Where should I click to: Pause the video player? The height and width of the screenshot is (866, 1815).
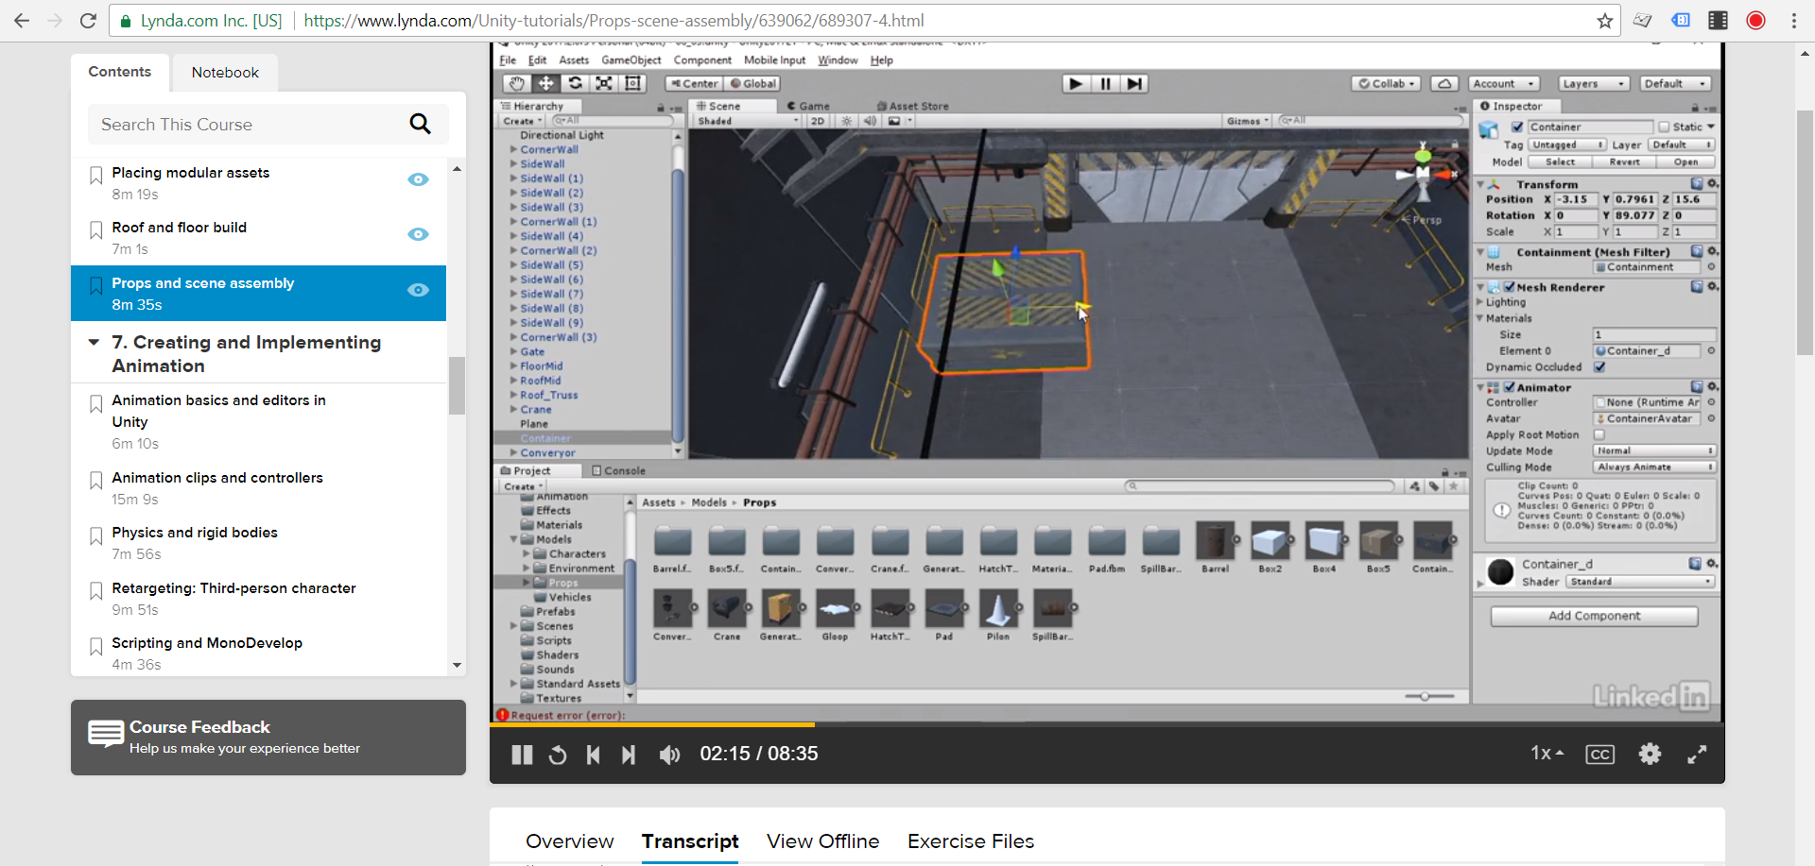[522, 755]
